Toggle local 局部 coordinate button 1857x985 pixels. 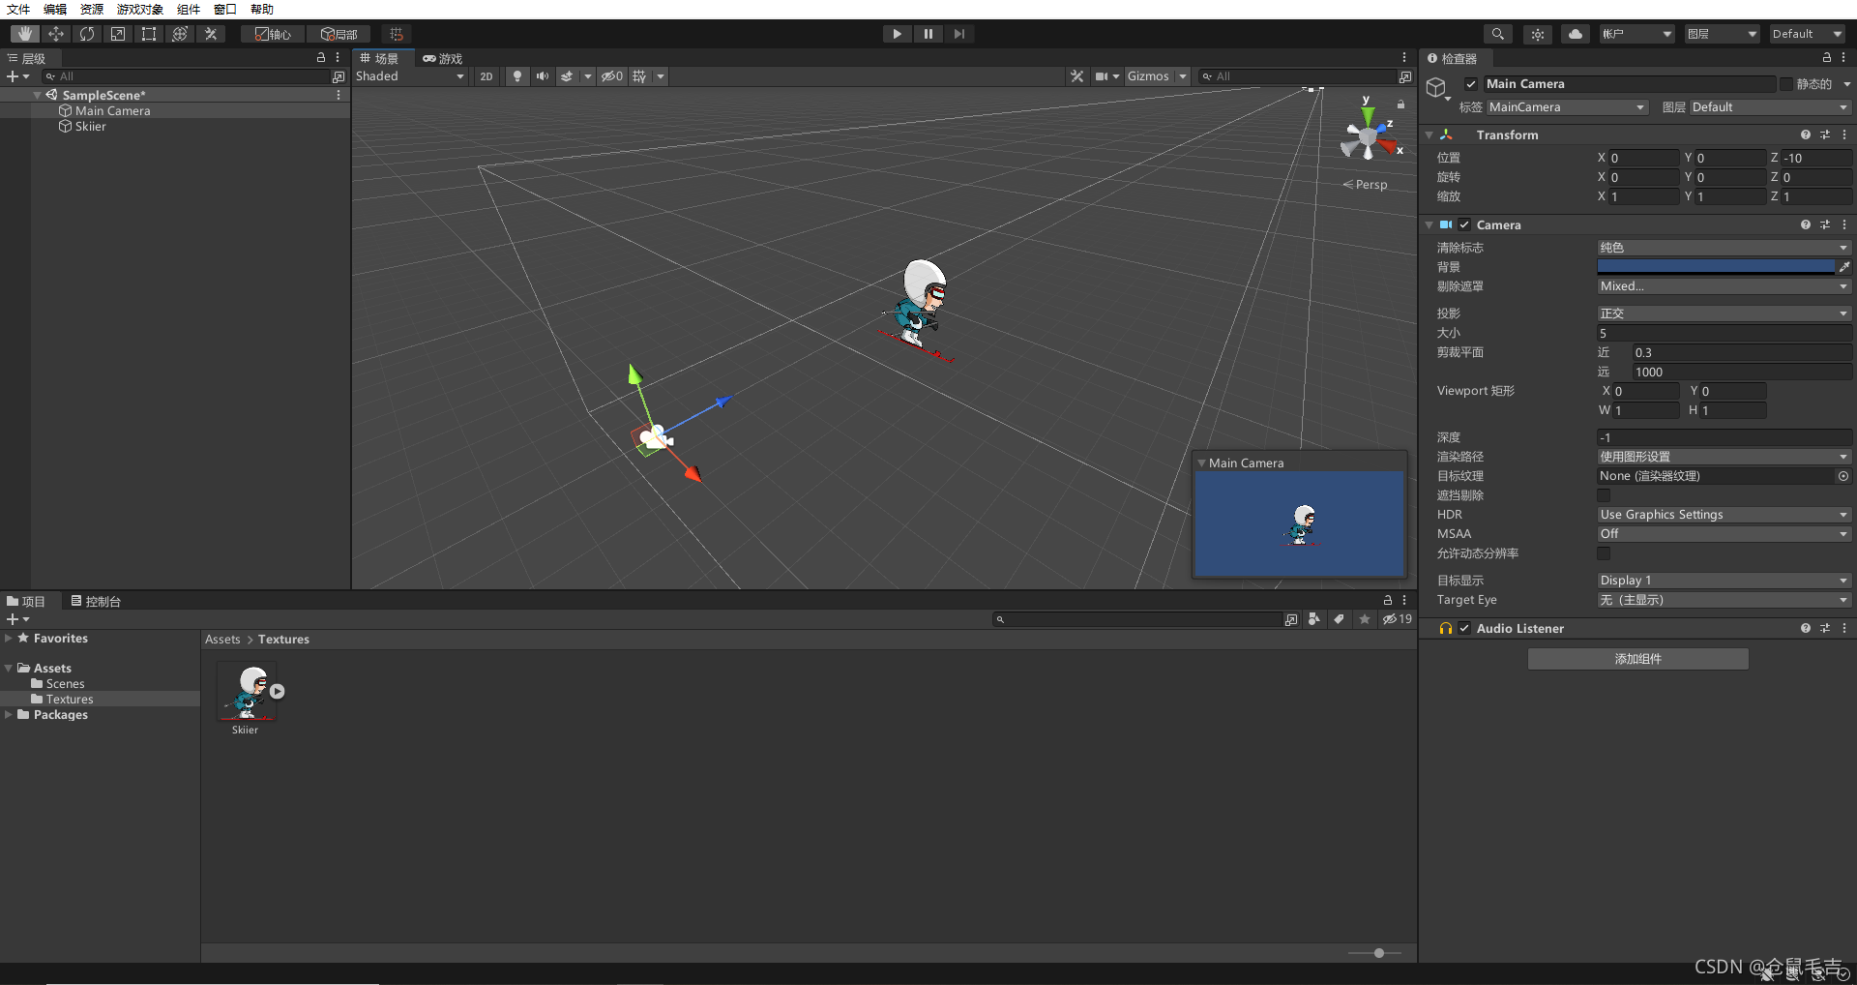coord(339,34)
